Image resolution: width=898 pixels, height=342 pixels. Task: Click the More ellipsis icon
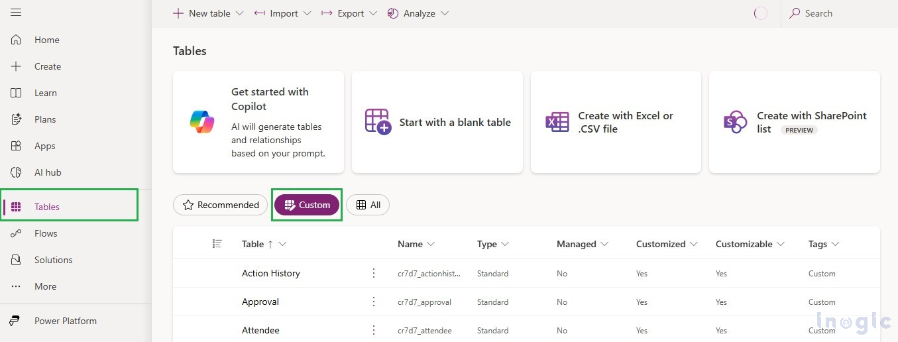[17, 286]
